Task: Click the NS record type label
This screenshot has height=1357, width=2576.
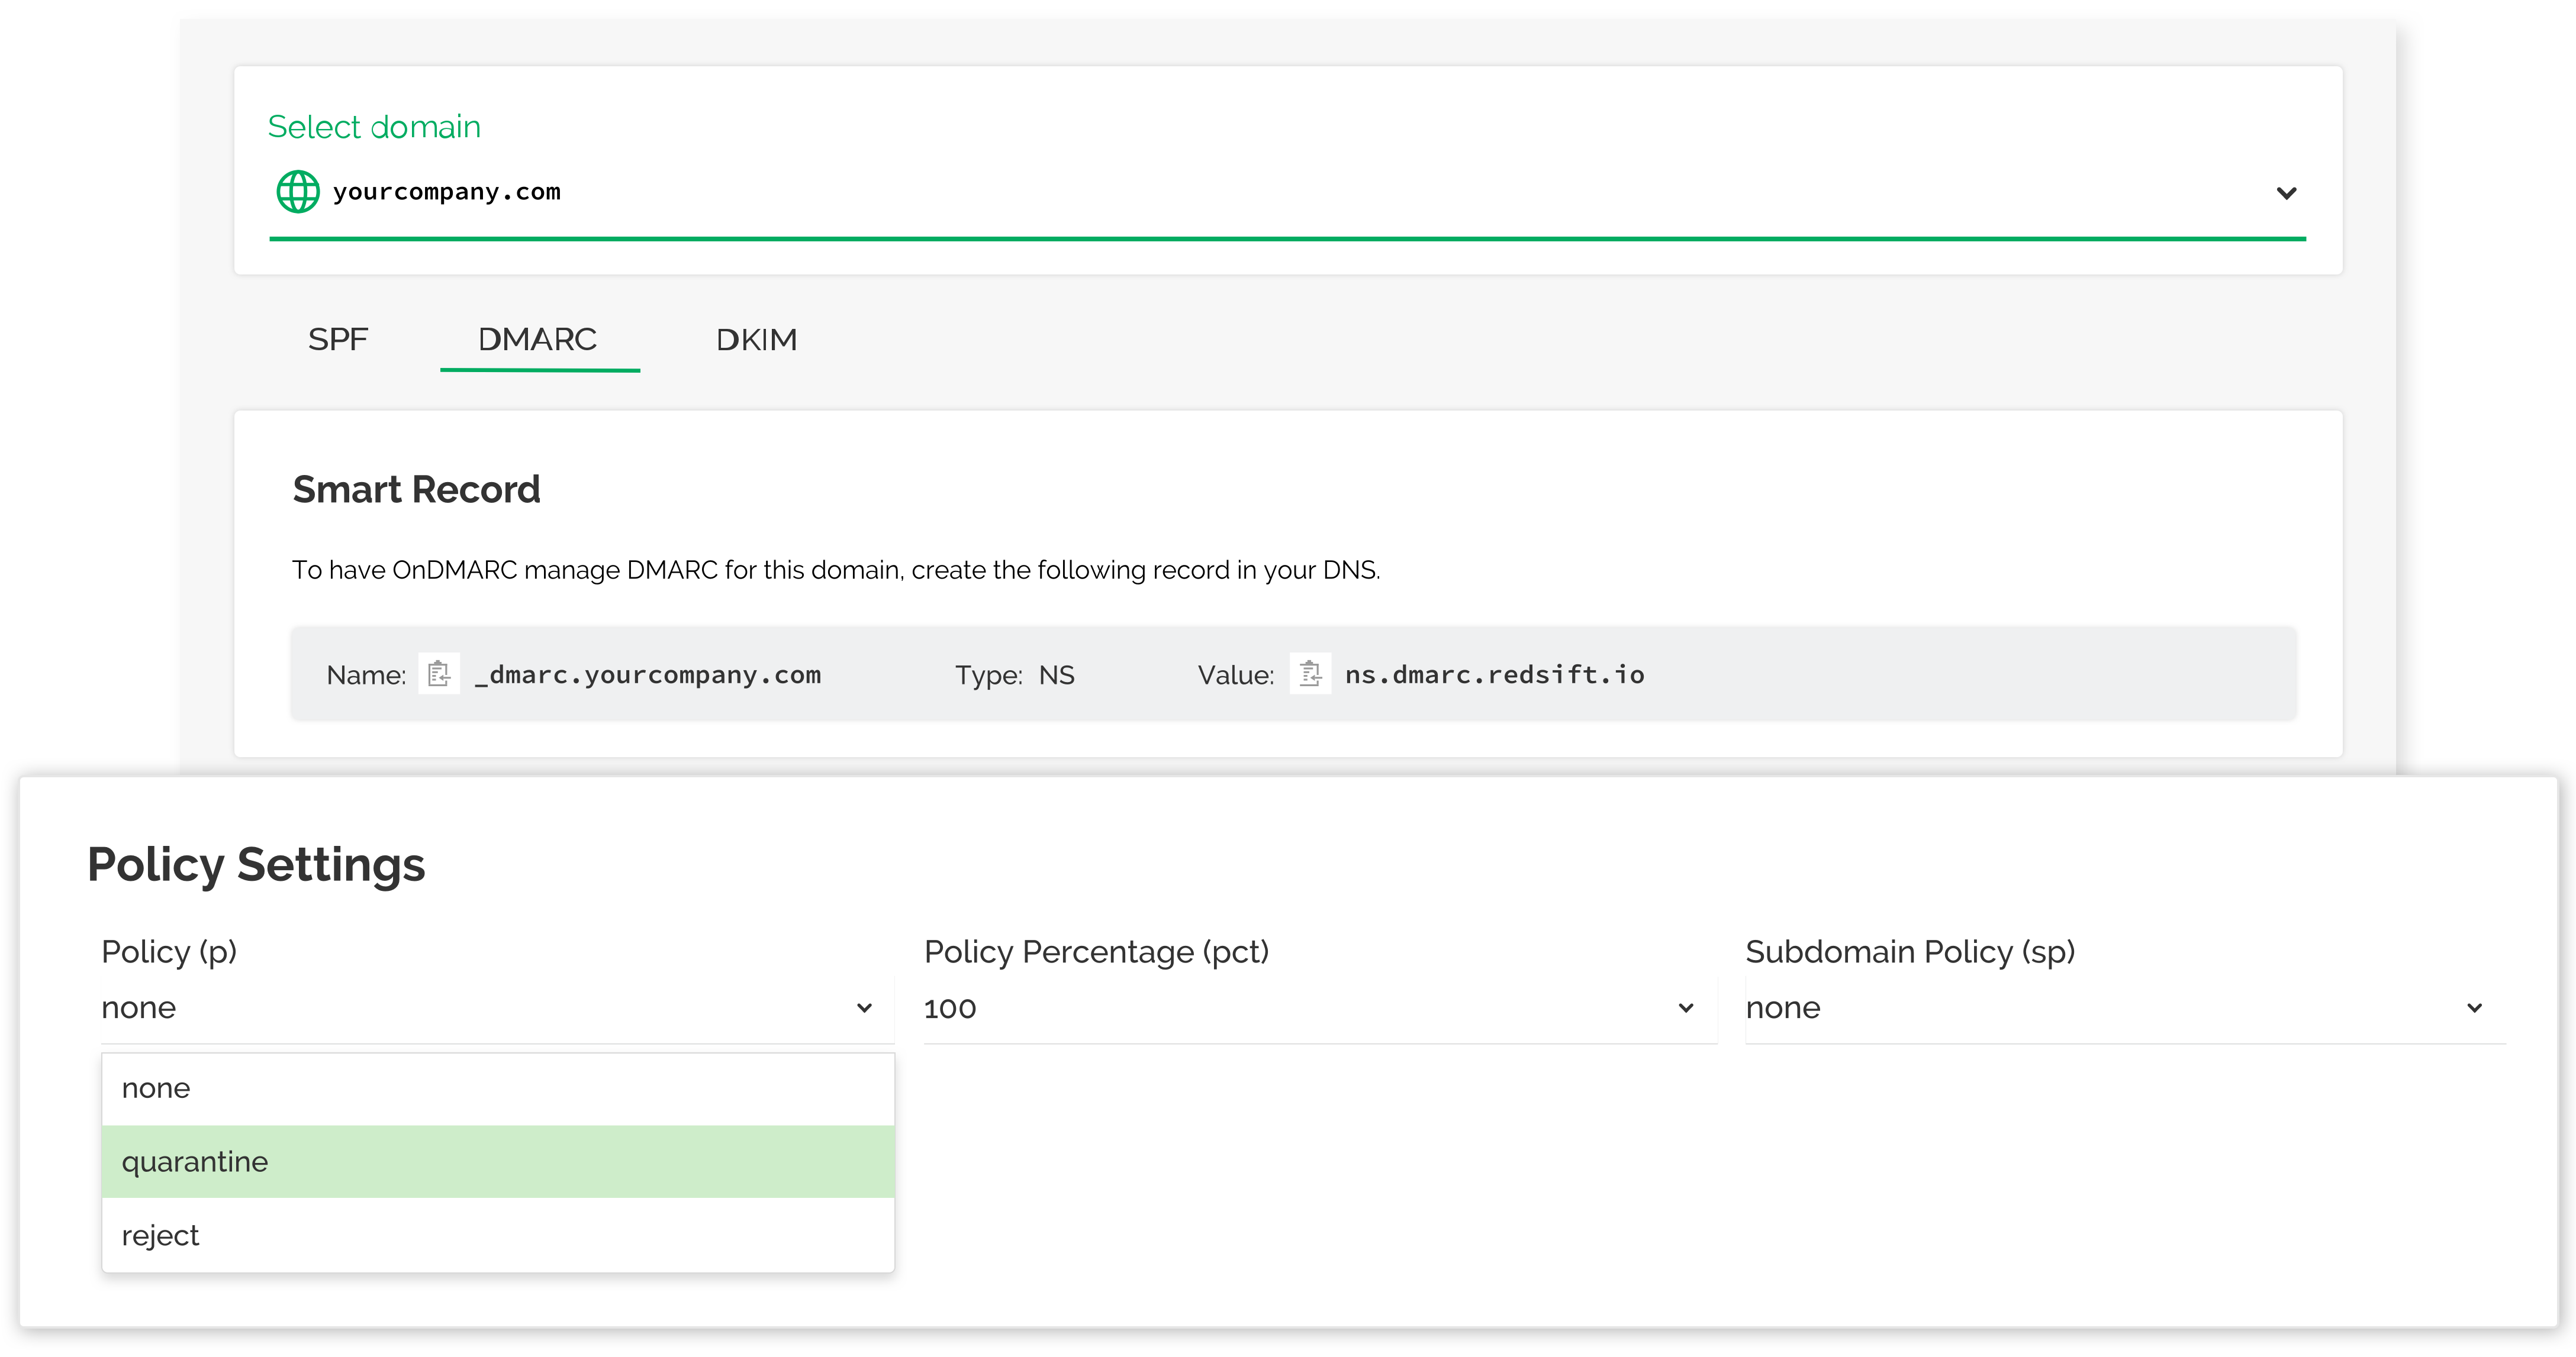Action: [1058, 674]
